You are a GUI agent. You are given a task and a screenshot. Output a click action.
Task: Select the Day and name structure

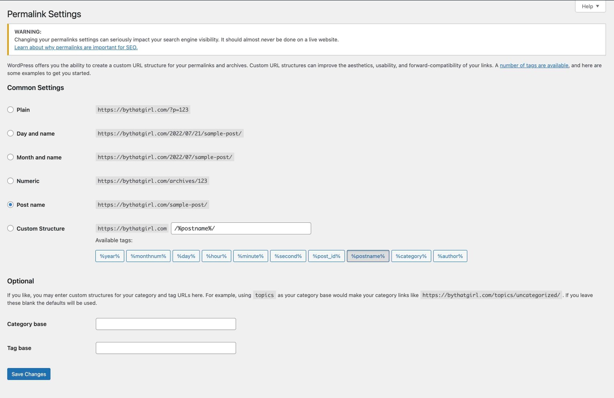(x=10, y=133)
